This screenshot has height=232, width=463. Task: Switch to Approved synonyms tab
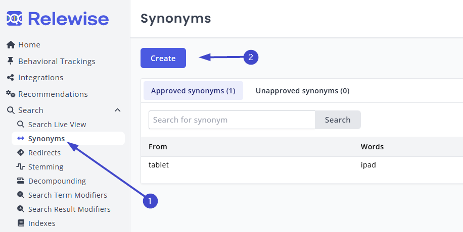point(193,90)
